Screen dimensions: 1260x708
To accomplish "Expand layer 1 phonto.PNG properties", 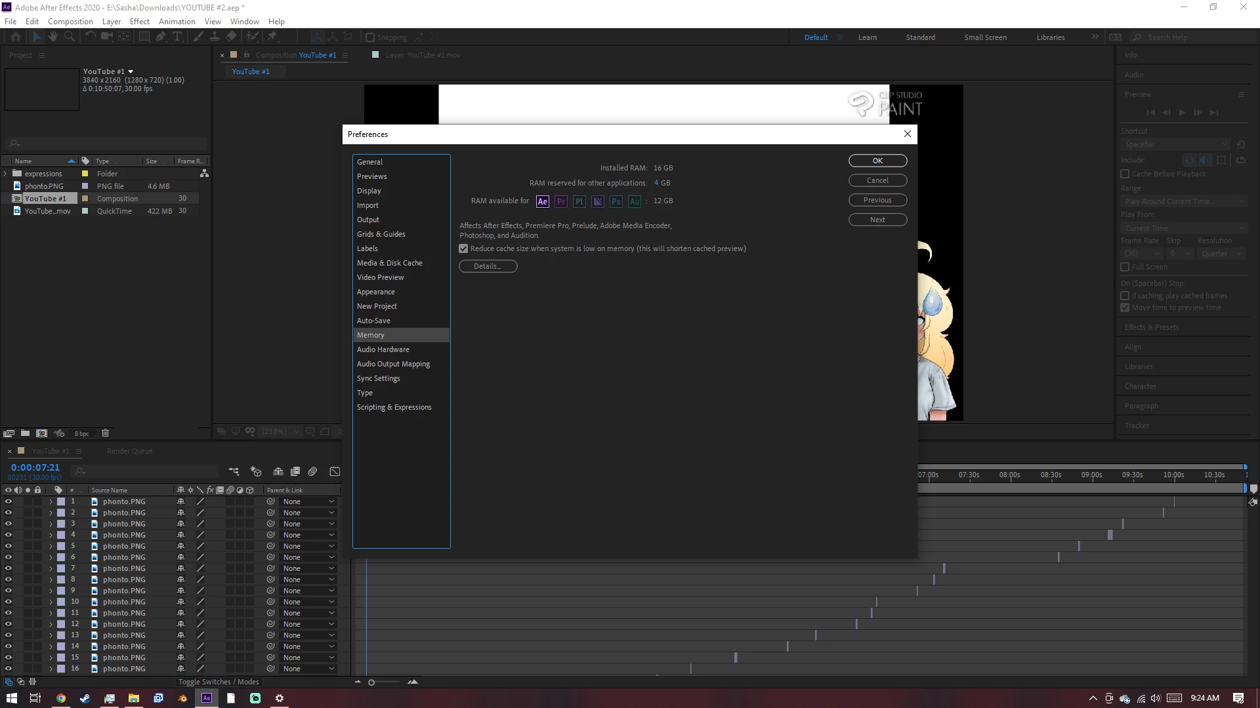I will [x=51, y=501].
